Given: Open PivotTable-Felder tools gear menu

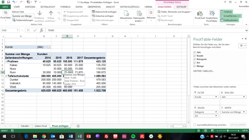Looking at the screenshot, I should [x=242, y=45].
